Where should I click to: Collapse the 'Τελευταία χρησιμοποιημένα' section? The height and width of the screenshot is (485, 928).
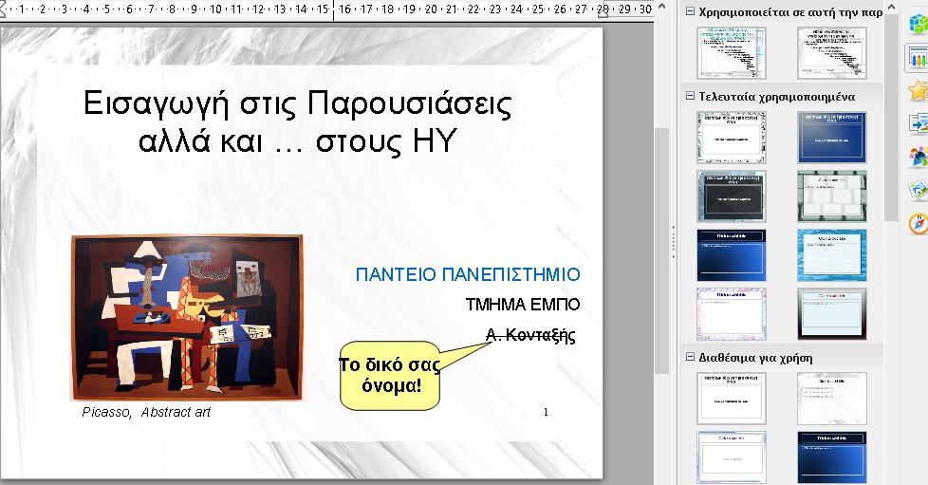(x=690, y=95)
